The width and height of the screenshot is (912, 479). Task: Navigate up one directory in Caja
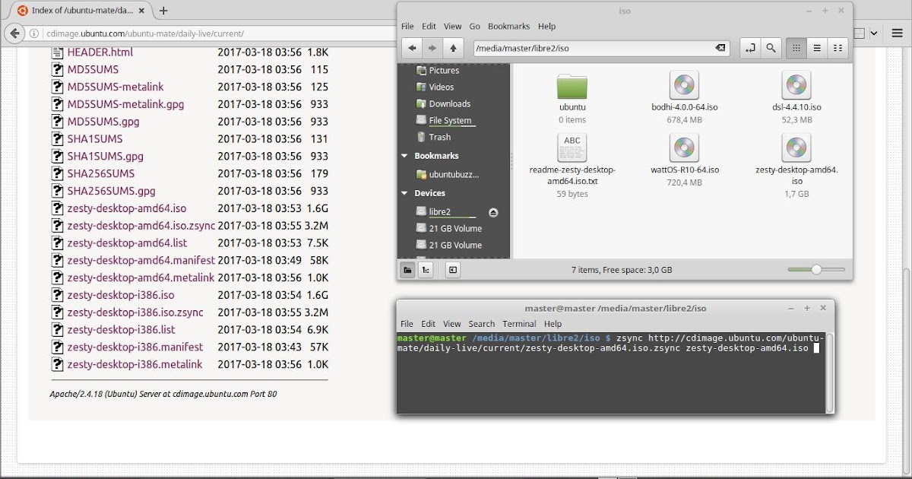coord(452,48)
